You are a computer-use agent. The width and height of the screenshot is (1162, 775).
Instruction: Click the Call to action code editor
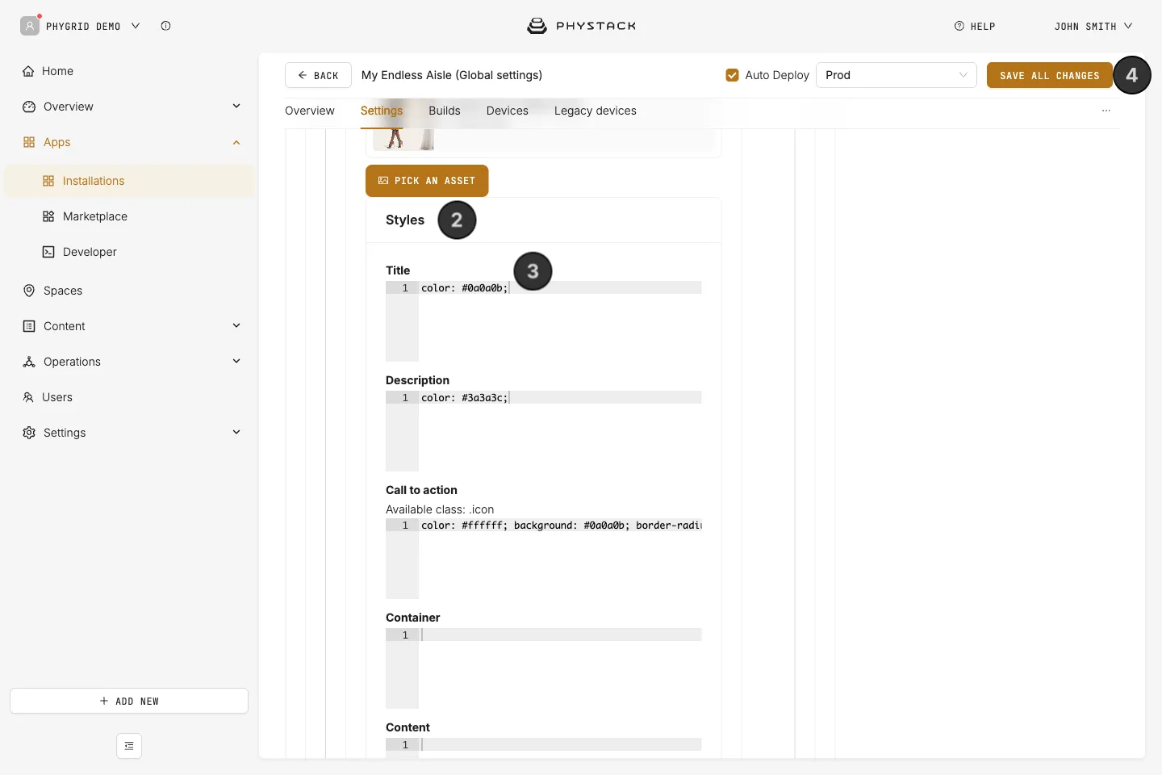tap(544, 559)
